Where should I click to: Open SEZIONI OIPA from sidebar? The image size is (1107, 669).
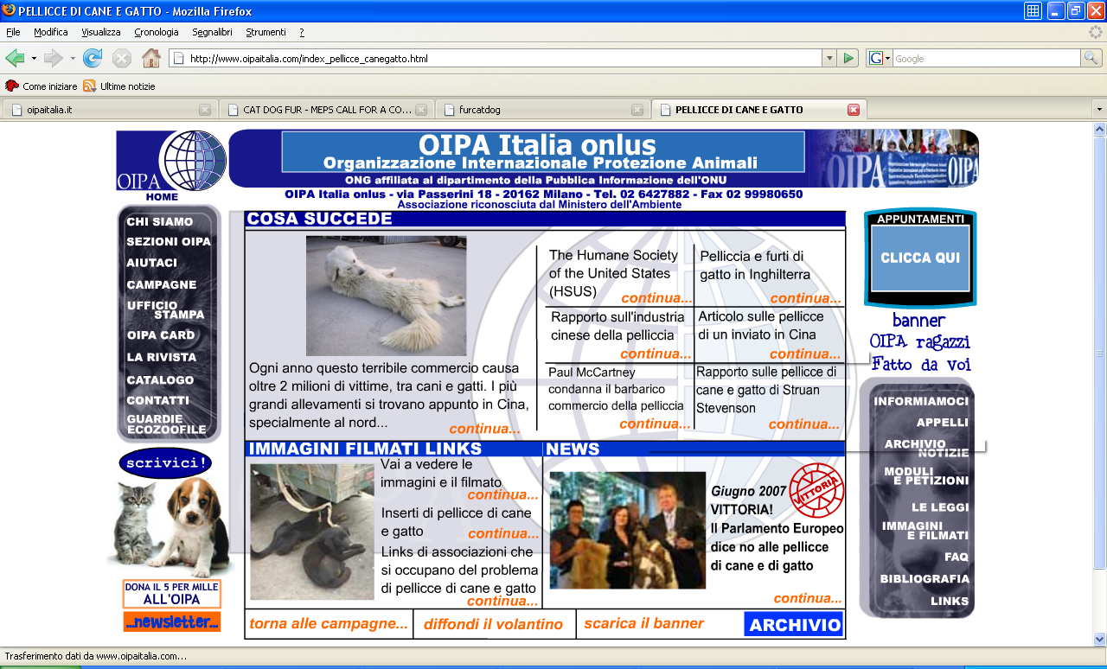tap(169, 242)
